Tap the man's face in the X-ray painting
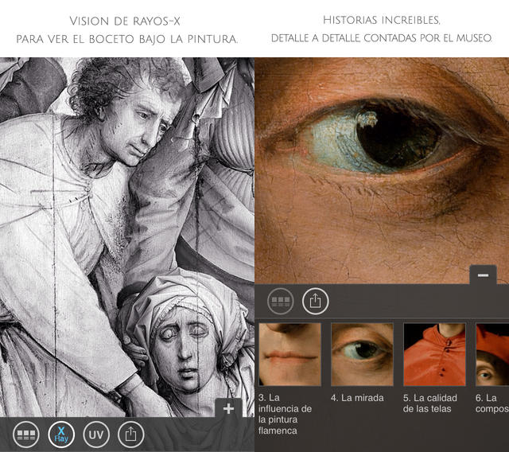Viewport: 509px width, 452px height. pos(143,119)
